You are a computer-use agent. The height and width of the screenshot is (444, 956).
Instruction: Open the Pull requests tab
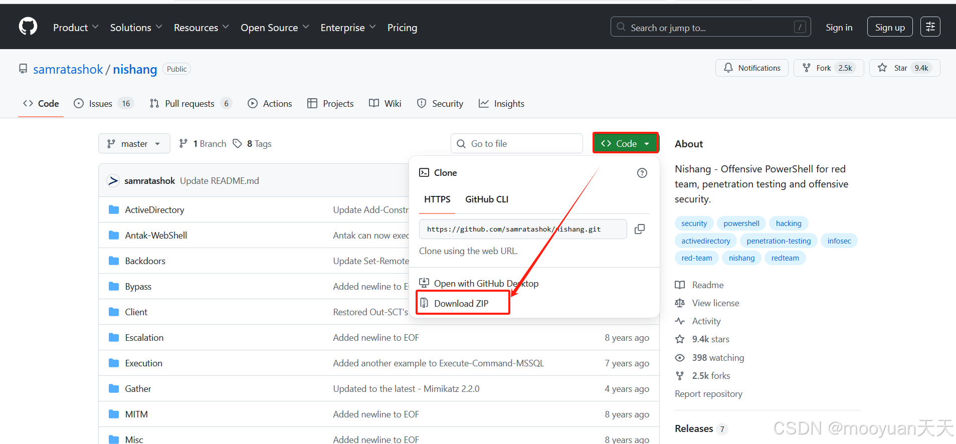click(x=190, y=104)
